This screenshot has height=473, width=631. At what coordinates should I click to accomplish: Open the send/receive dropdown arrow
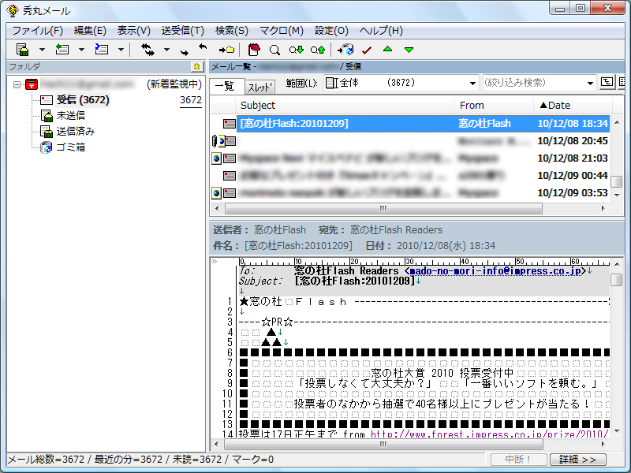pos(166,50)
